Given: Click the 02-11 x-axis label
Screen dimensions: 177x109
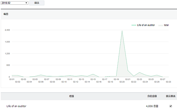Looking at the screenshot, I should 70,79.
